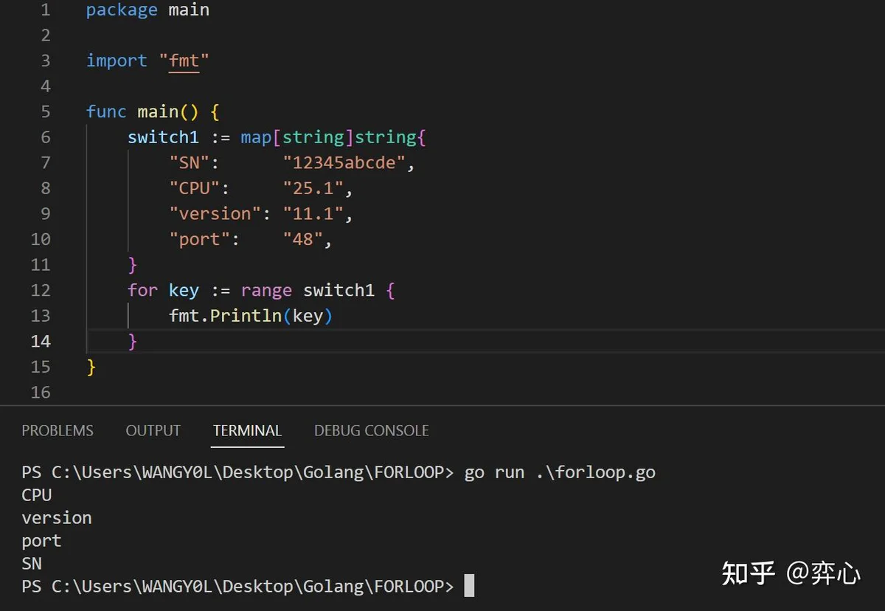
Task: Switch to the PROBLEMS panel tab
Action: (58, 431)
